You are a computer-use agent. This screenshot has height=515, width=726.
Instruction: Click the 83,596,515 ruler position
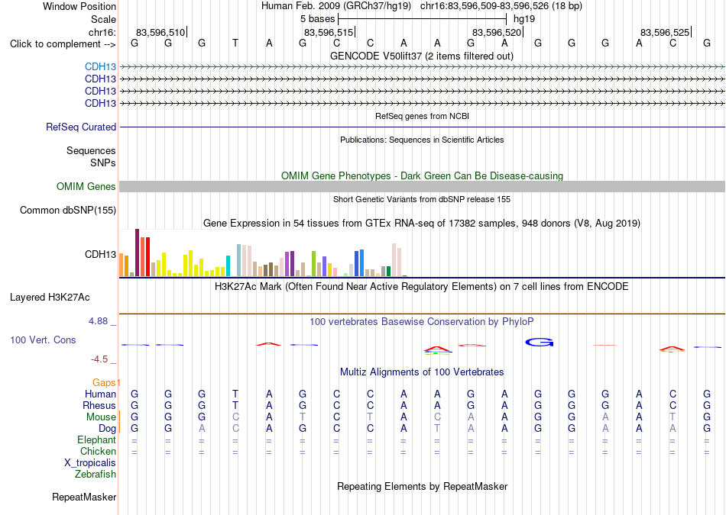[329, 32]
